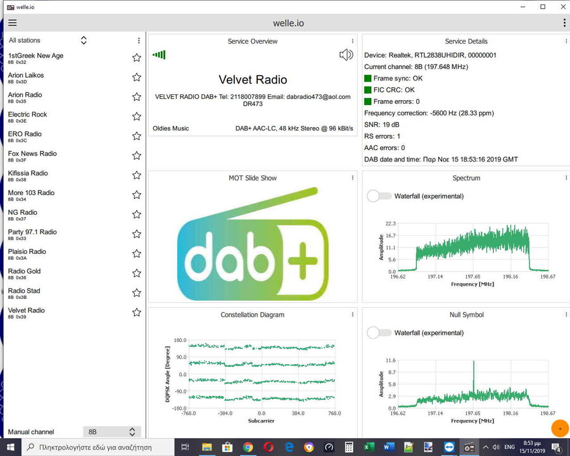Enable Waterfall switch in Spectrum panel

click(x=379, y=196)
